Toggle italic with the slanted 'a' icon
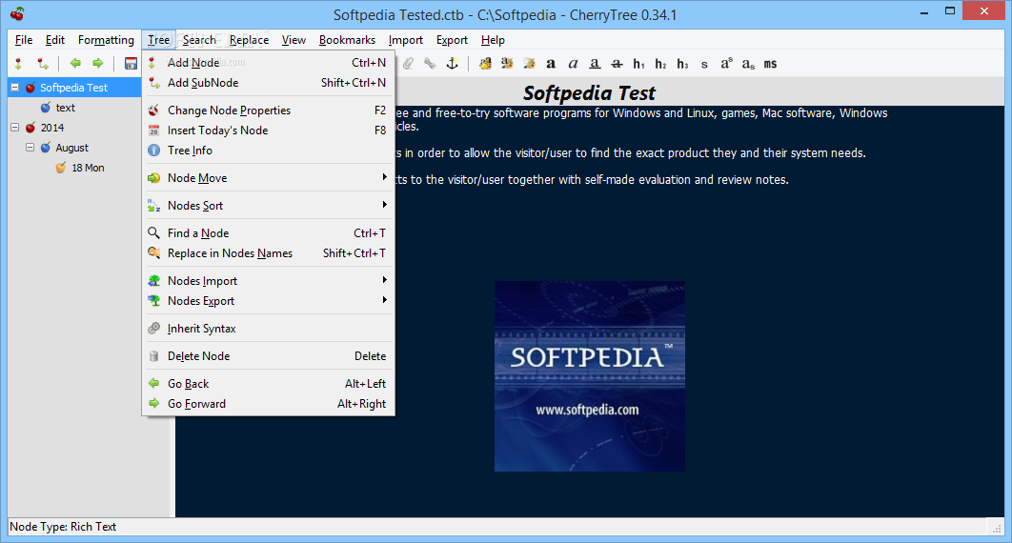1012x543 pixels. click(573, 63)
